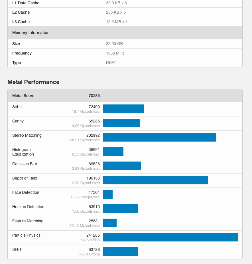Image resolution: width=252 pixels, height=264 pixels.
Task: Click the Face Detection score bar
Action: (108, 194)
